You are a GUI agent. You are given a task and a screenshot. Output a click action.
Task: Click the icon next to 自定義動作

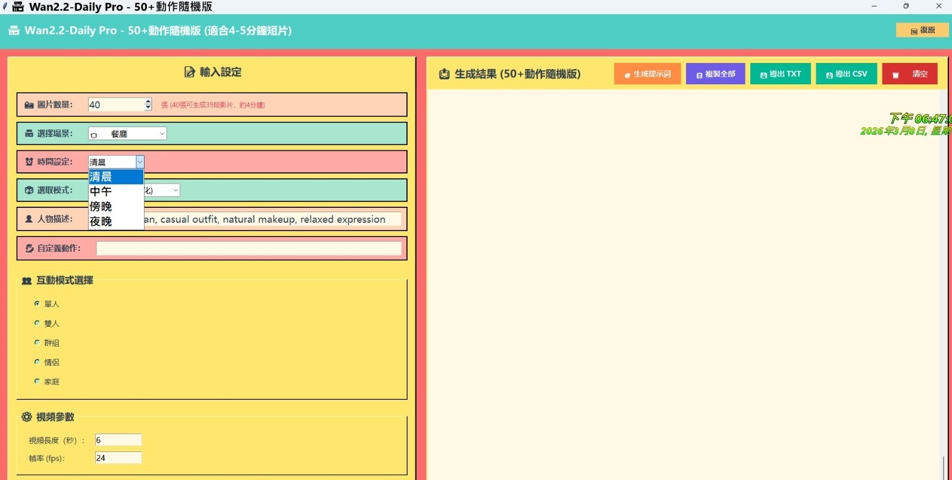click(29, 248)
